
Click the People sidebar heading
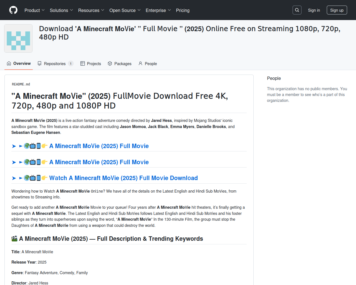coord(274,78)
